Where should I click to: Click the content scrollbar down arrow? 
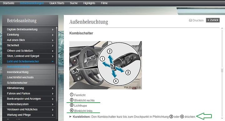(222, 118)
